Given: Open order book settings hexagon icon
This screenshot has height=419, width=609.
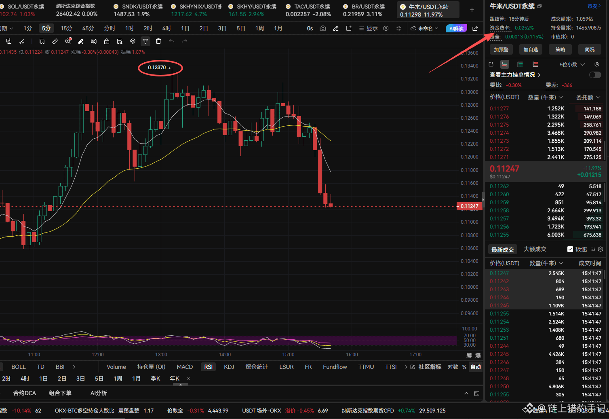Looking at the screenshot, I should tap(597, 64).
